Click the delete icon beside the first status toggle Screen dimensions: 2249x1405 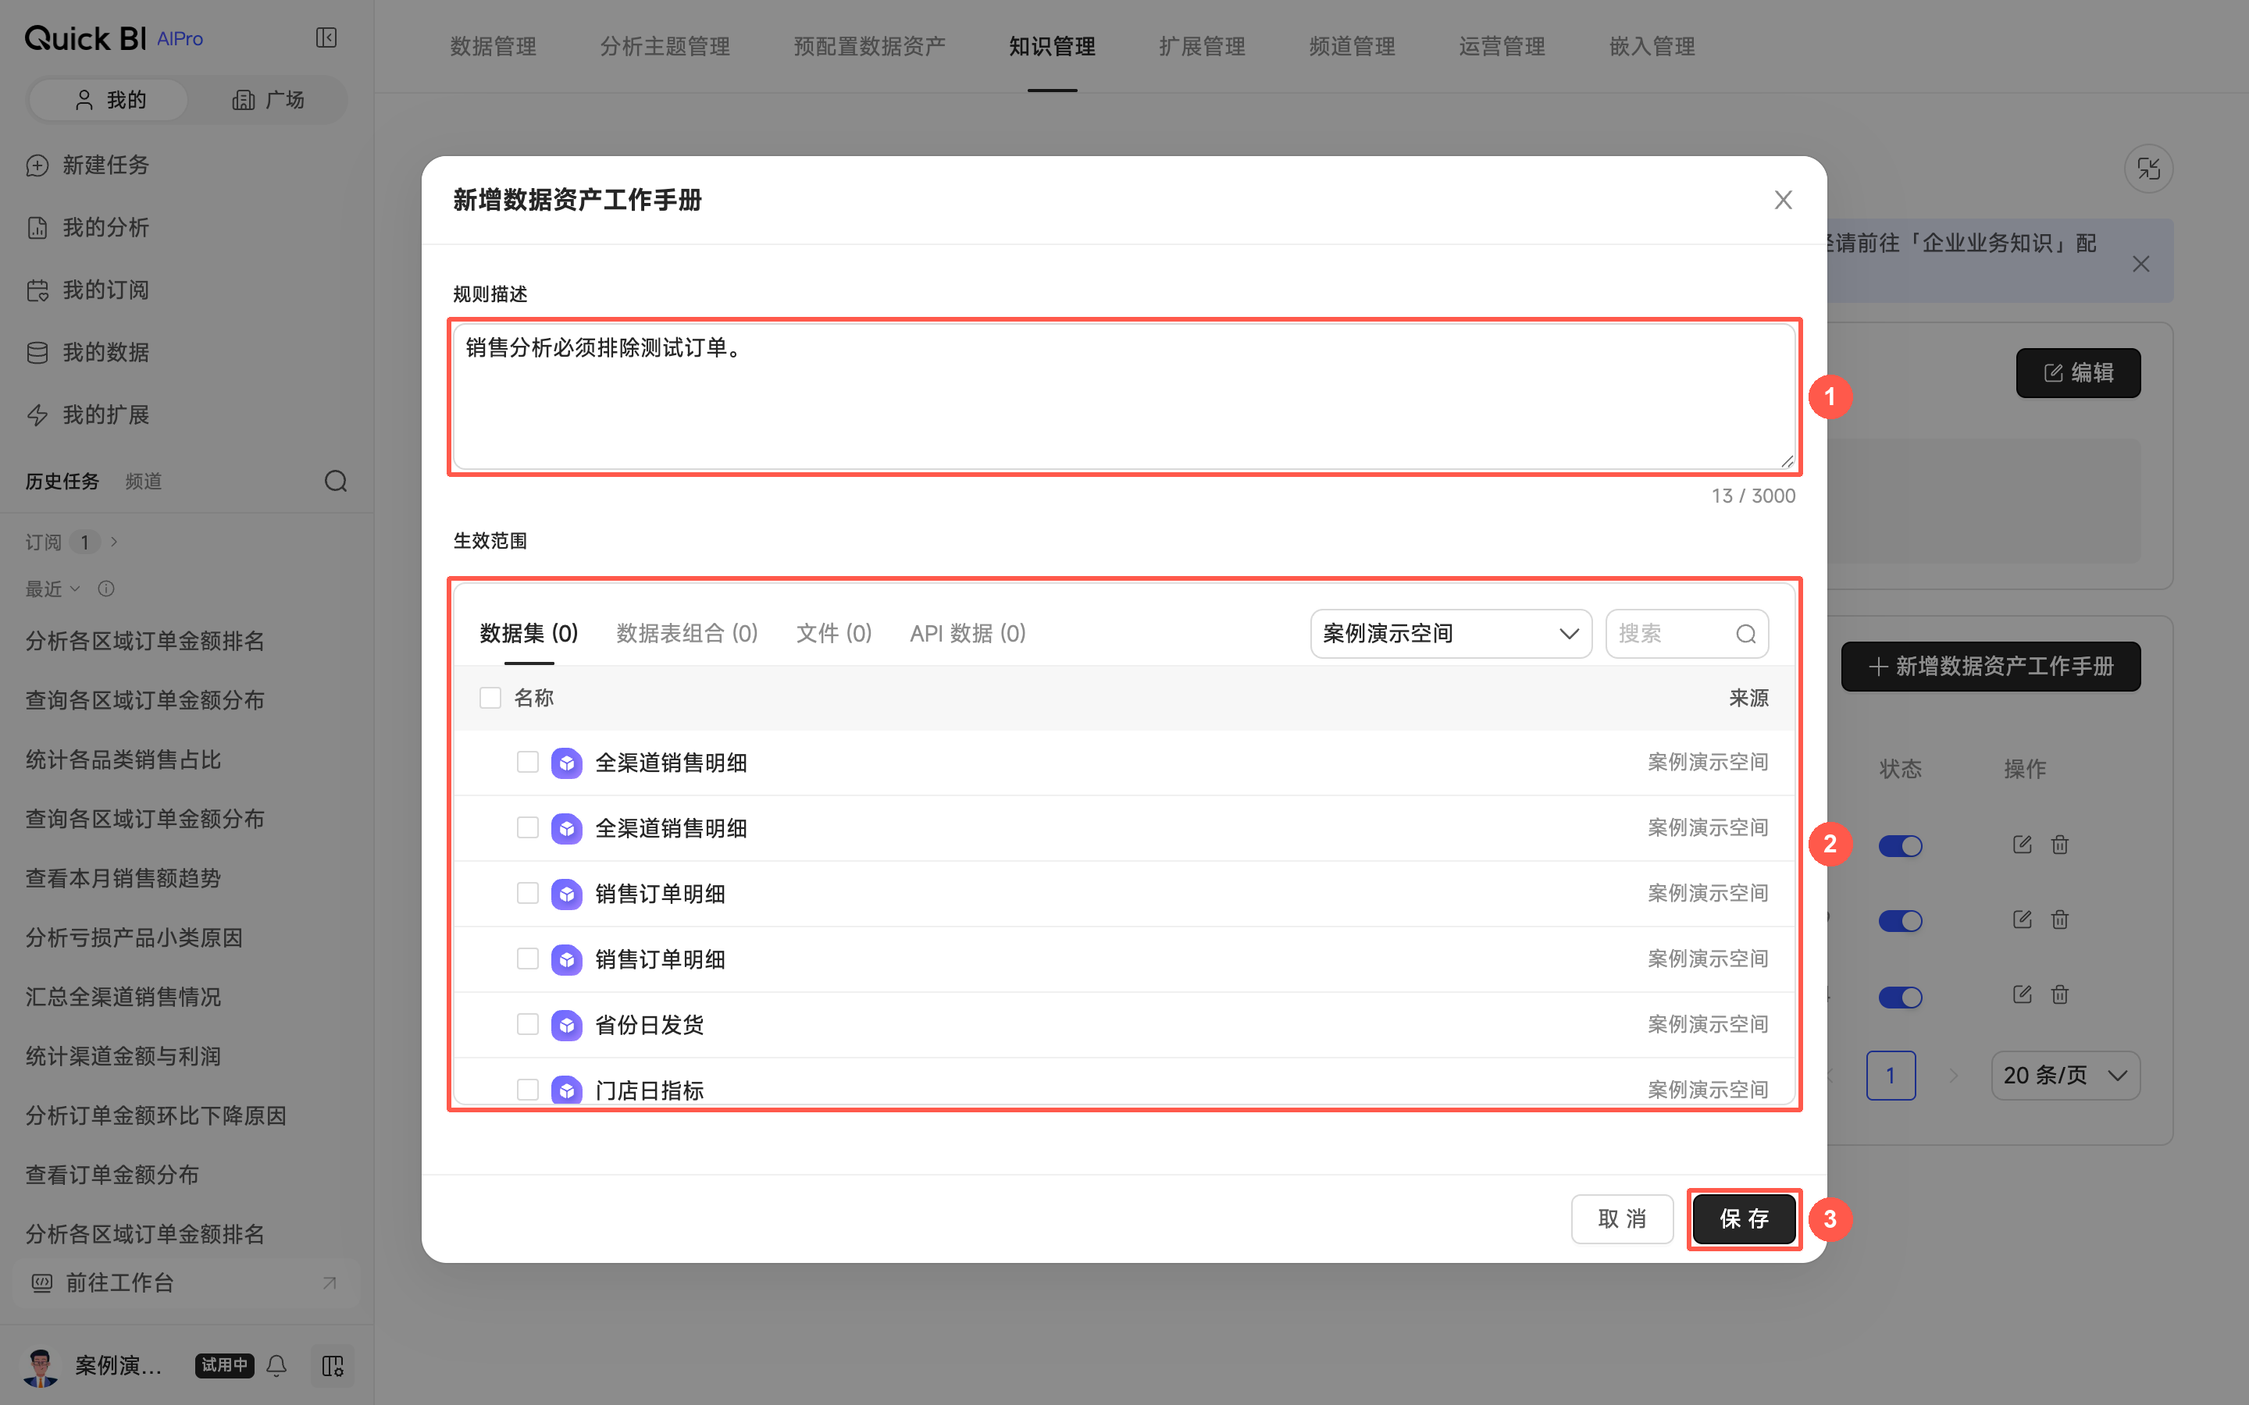[x=2059, y=845]
